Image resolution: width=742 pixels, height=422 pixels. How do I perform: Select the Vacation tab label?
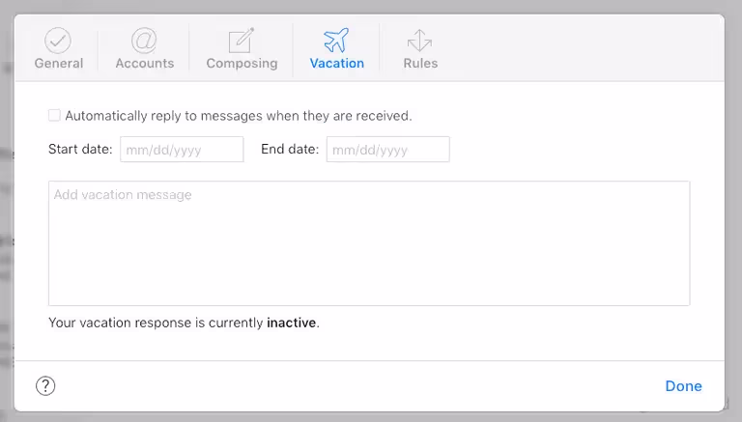tap(336, 64)
